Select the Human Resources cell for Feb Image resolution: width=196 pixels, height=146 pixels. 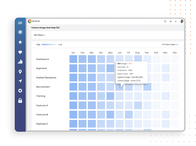[x=82, y=78]
